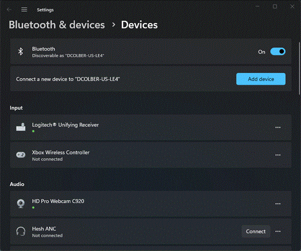Click the Bluetooth symbol icon
Viewport: 301px width, 251px height.
coord(21,52)
